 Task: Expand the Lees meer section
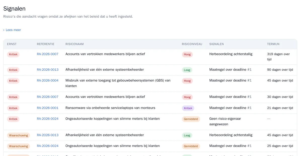click(12, 30)
